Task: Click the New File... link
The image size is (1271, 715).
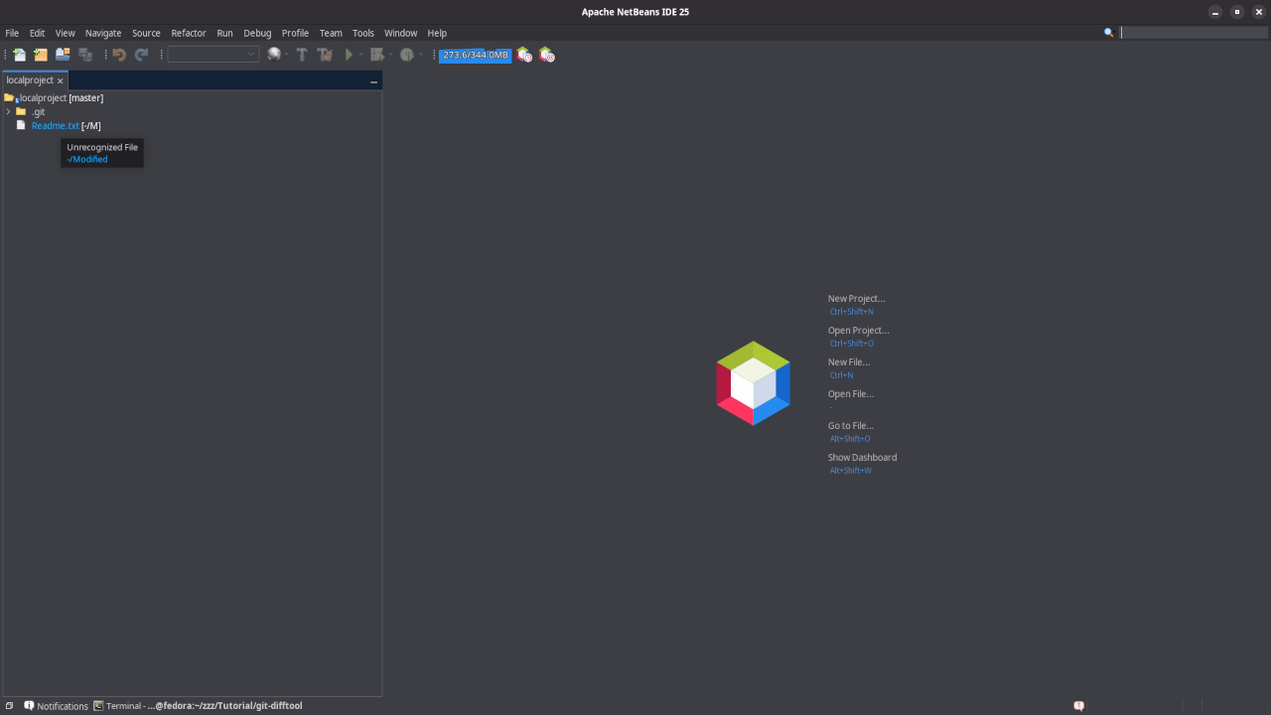Action: [848, 361]
